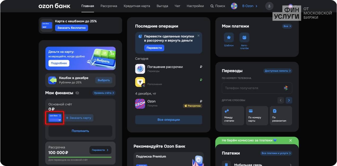Click the Рассрочка limit progress bar
337x166 pixels.
80,157
